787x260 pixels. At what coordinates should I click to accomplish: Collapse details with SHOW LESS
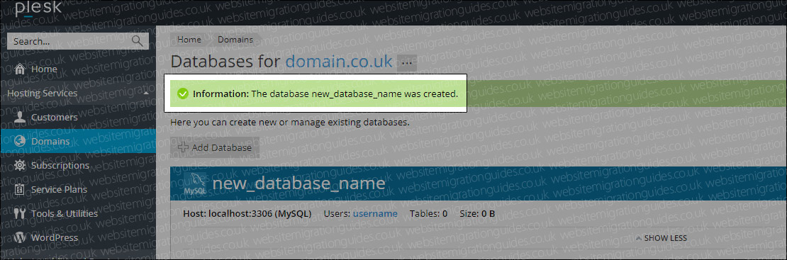pyautogui.click(x=661, y=238)
